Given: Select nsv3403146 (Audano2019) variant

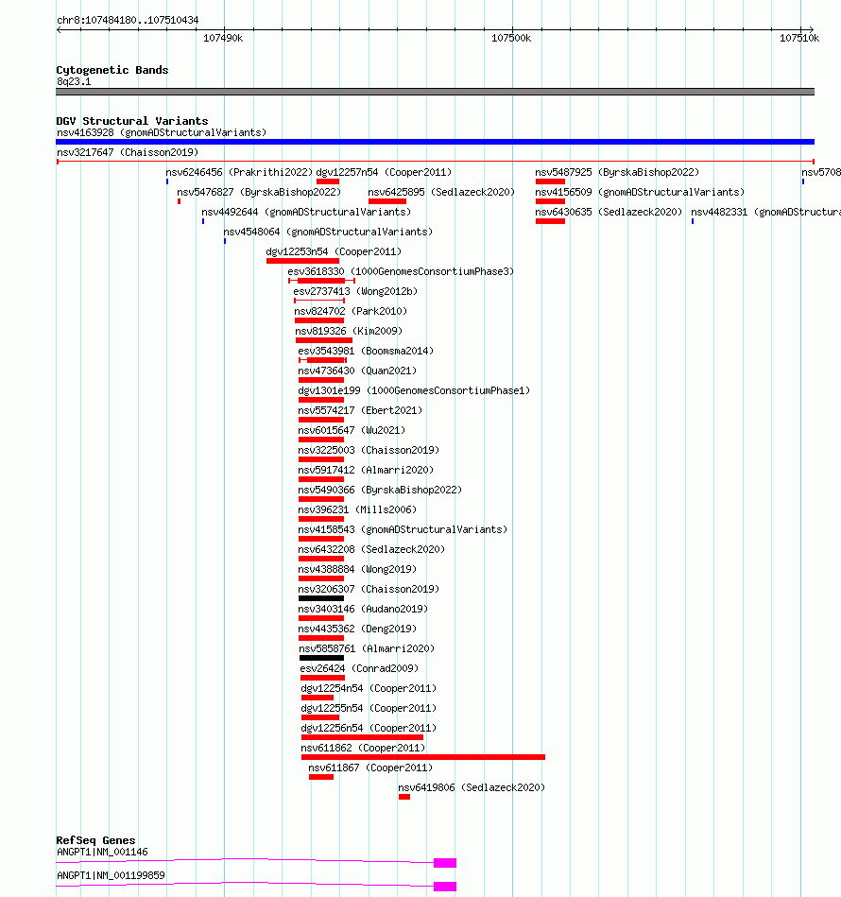Looking at the screenshot, I should [x=363, y=610].
